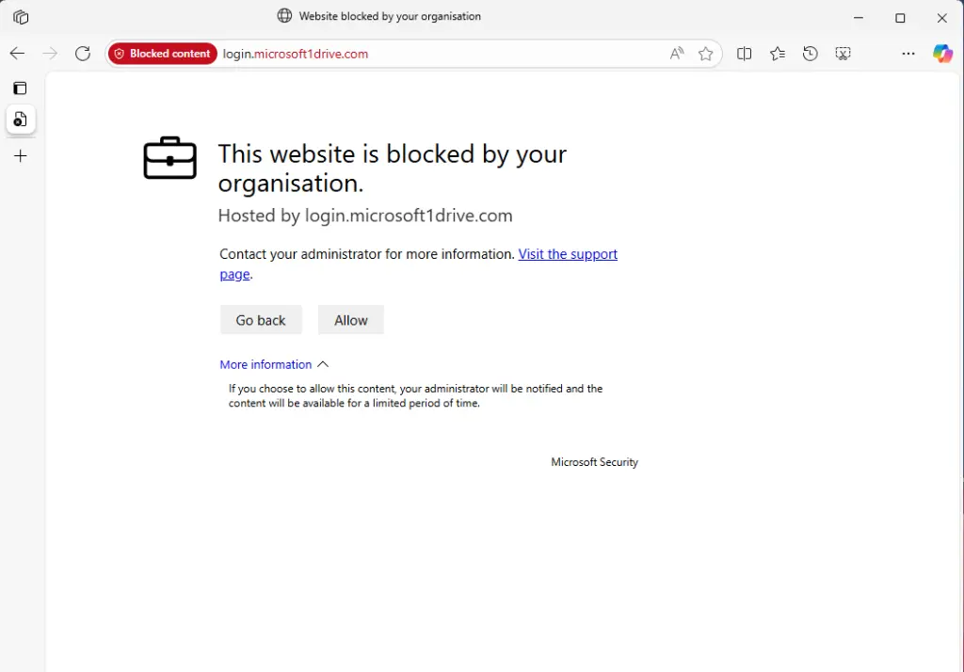Open the Settings and more menu
964x672 pixels.
pyautogui.click(x=908, y=54)
